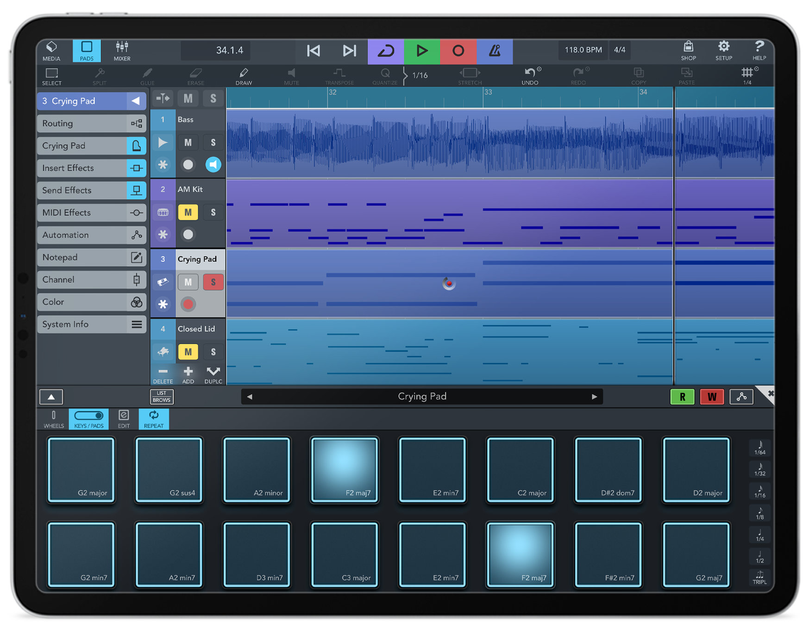Select the Erase tool
The height and width of the screenshot is (629, 809).
pos(195,75)
